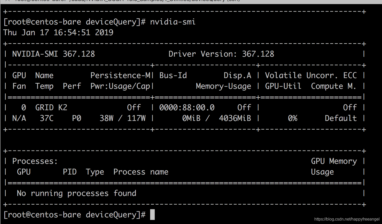The width and height of the screenshot is (382, 224).
Task: Click Volatile Uncorr. ECC header
Action: [x=311, y=76]
